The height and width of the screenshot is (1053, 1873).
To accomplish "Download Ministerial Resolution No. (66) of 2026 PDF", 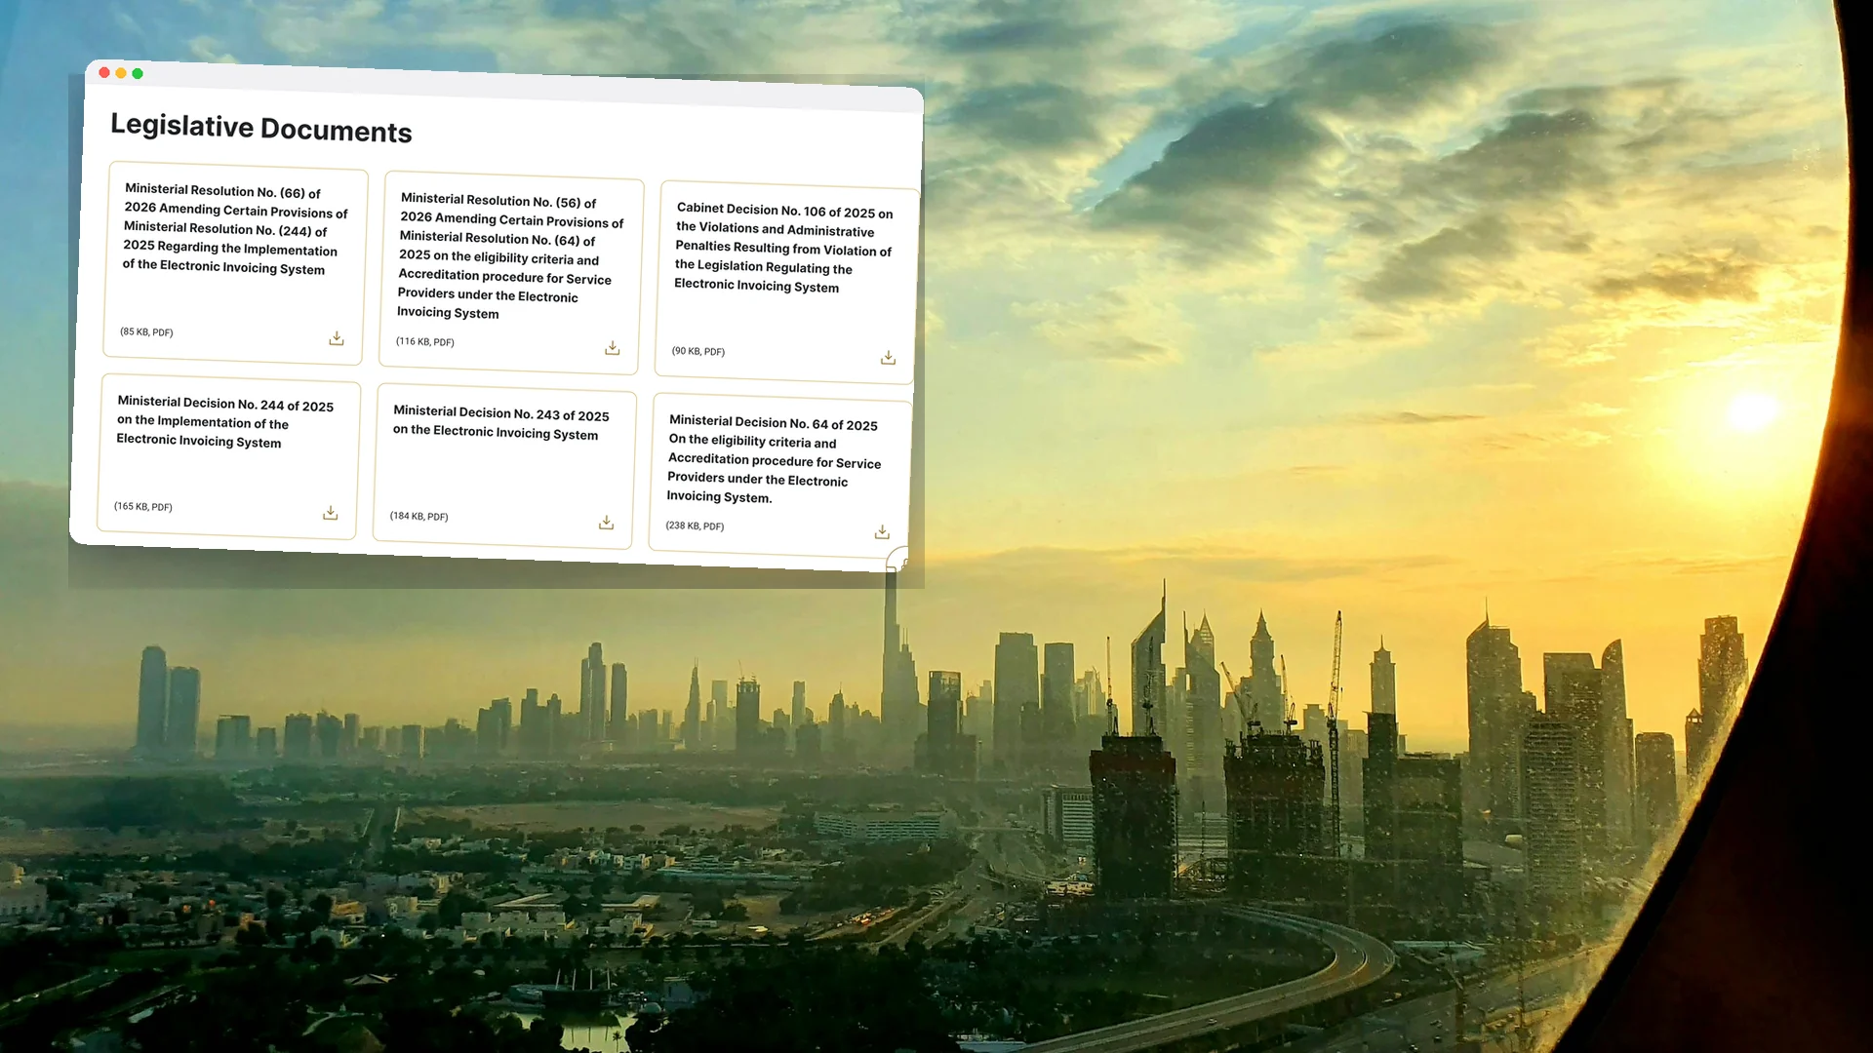I will (x=337, y=338).
